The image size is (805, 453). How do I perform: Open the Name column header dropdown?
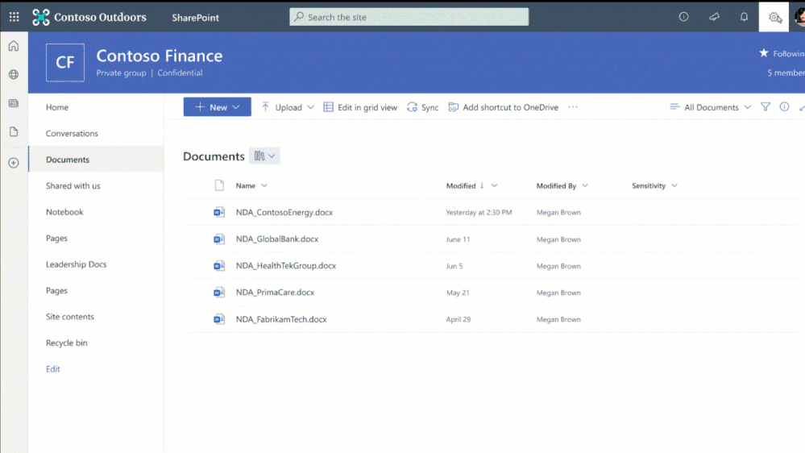tap(264, 185)
